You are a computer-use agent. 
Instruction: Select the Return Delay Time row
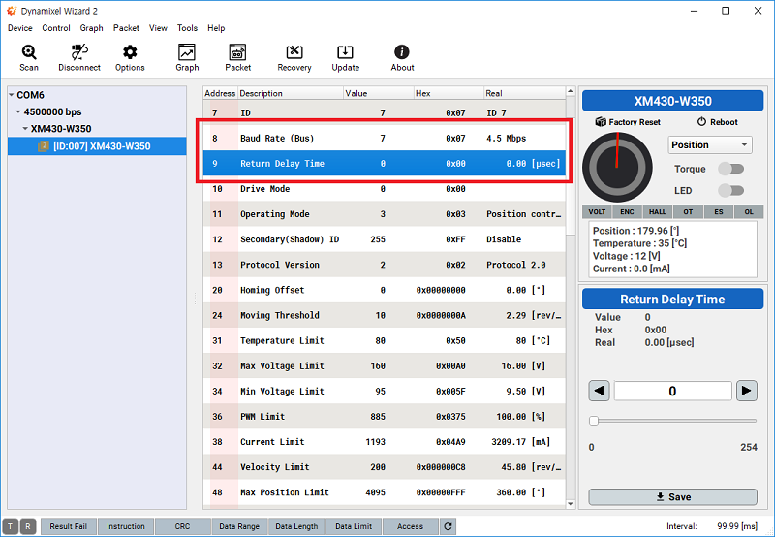click(x=384, y=164)
